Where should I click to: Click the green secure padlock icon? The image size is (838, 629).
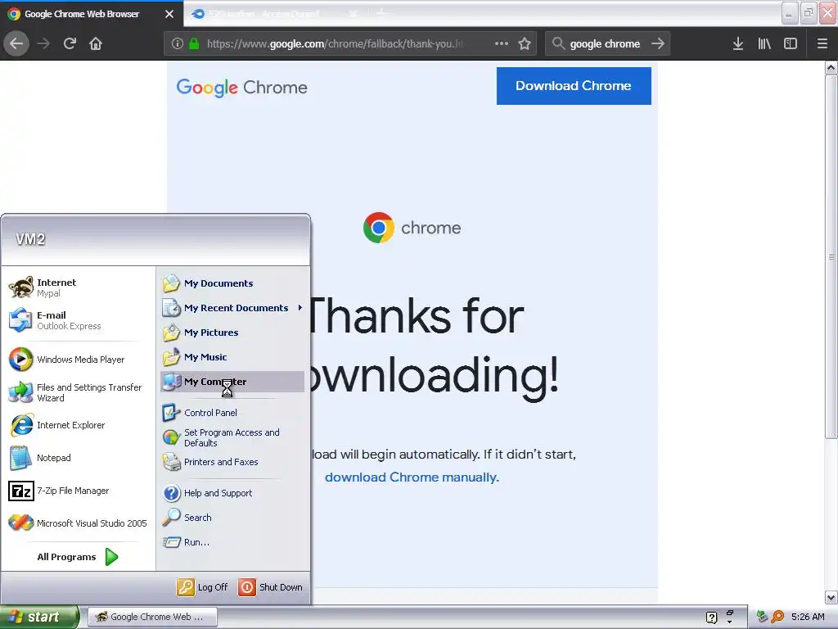(194, 43)
